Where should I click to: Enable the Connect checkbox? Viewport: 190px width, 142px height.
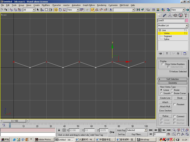175,116
